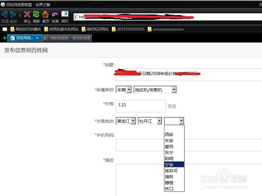Screen dimensions: 262x196
Task: Open the 2015555555555 bookmark folder
Action: pyautogui.click(x=128, y=29)
